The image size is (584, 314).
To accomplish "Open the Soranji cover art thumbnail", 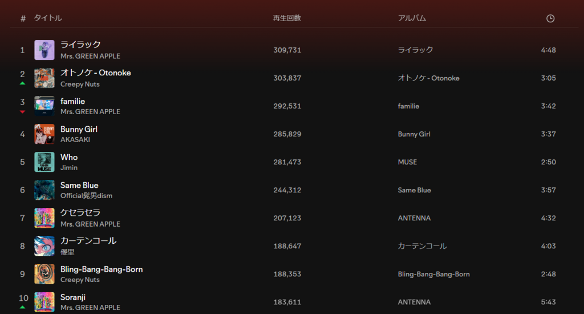I will [44, 301].
